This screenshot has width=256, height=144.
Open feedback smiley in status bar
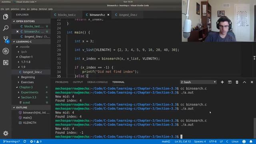tap(244, 141)
